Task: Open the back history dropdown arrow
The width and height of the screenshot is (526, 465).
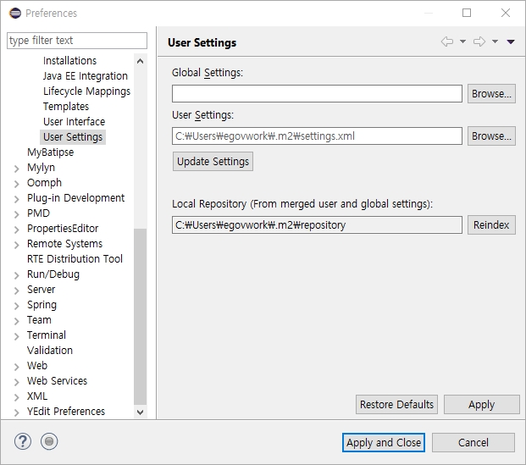Action: 462,42
